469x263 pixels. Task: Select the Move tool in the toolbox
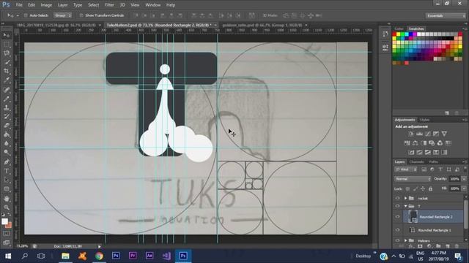pyautogui.click(x=7, y=35)
